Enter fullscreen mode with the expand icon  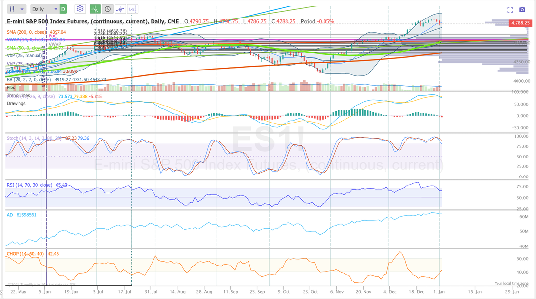click(510, 10)
